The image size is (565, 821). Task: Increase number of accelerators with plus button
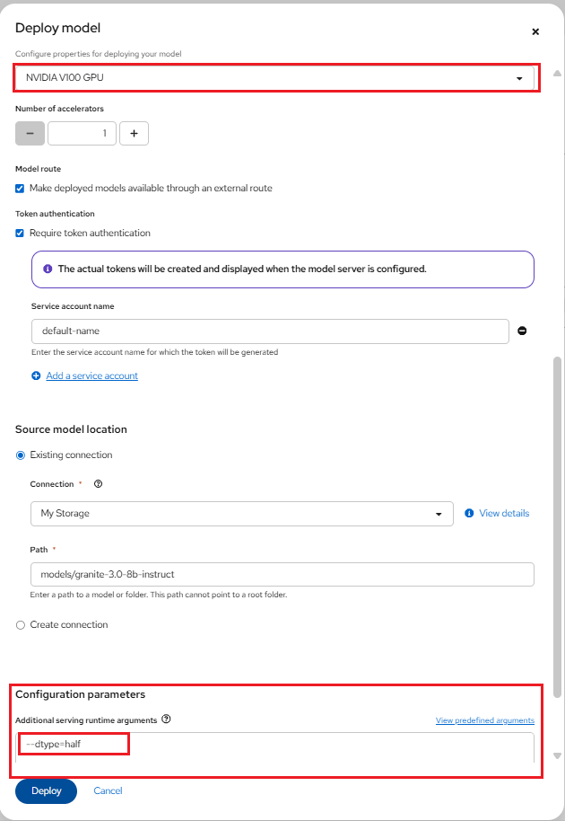(134, 133)
